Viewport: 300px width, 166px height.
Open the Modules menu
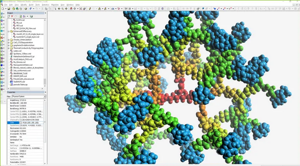pyautogui.click(x=55, y=5)
